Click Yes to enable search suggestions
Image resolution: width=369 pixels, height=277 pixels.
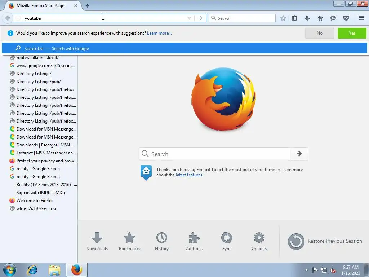click(x=352, y=33)
